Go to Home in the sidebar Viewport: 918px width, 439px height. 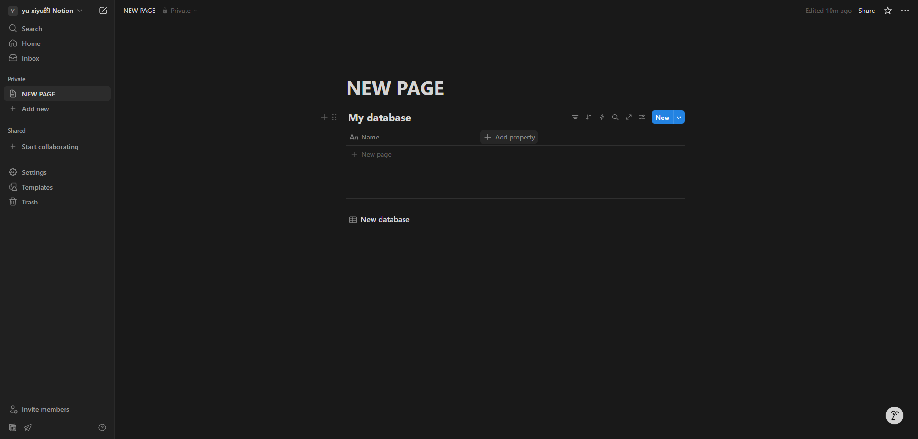(x=57, y=43)
